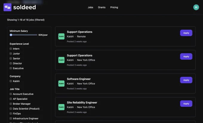The width and height of the screenshot is (203, 123).
Task: Enable Data Scientist (Product) filter
Action: 11,109
